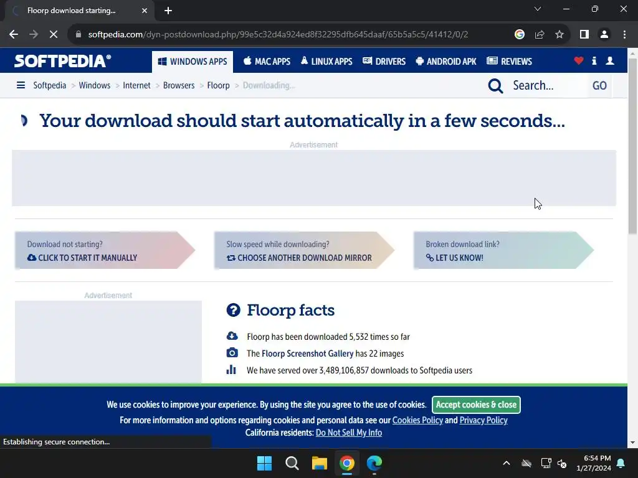Click the scrollbar up arrow
The width and height of the screenshot is (638, 478).
coord(633,54)
